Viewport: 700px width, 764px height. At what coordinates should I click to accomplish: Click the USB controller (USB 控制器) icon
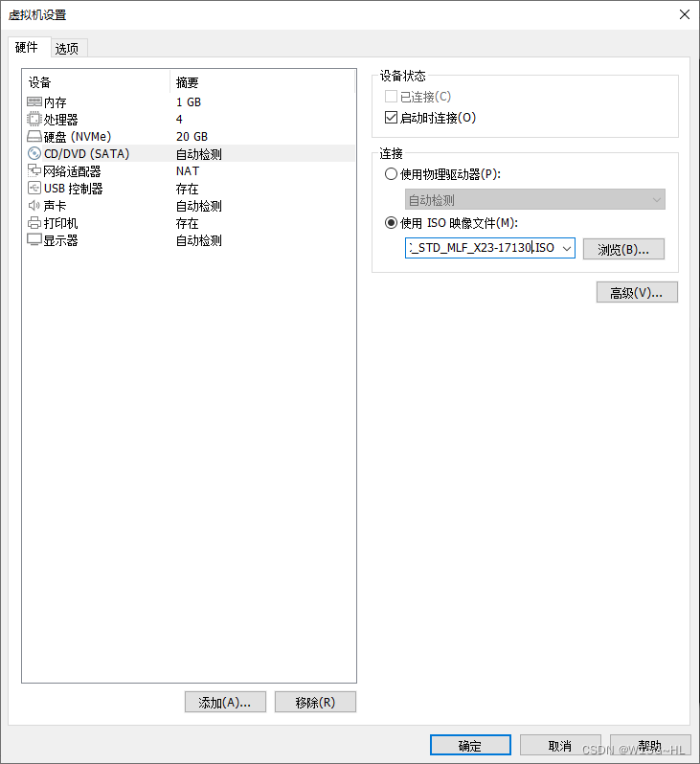(x=34, y=188)
